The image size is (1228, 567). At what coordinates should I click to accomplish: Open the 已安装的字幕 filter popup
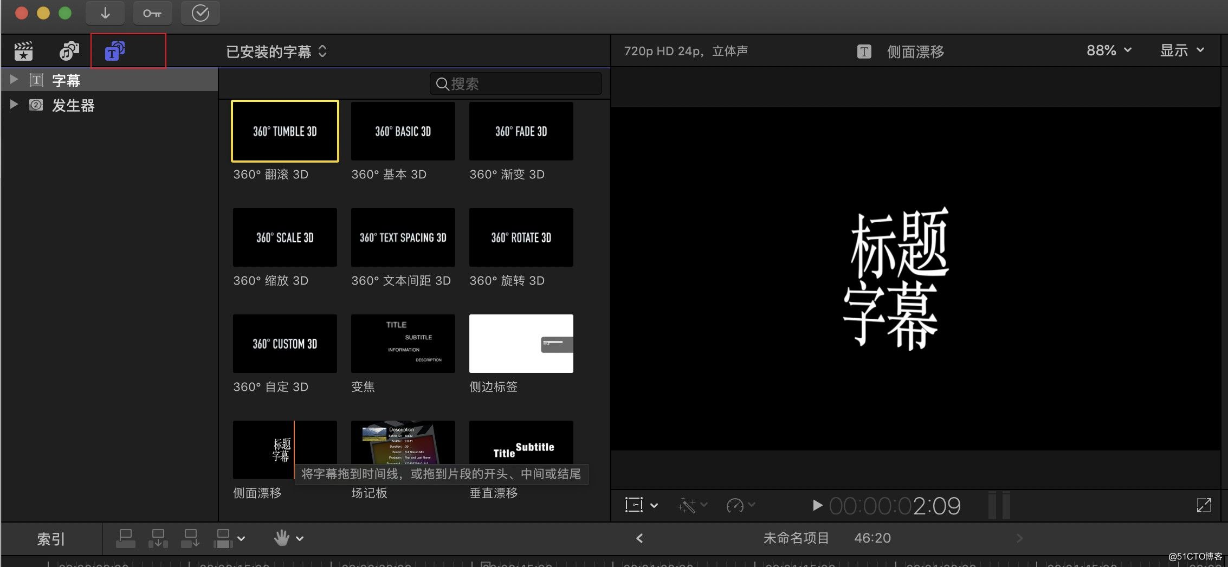276,51
